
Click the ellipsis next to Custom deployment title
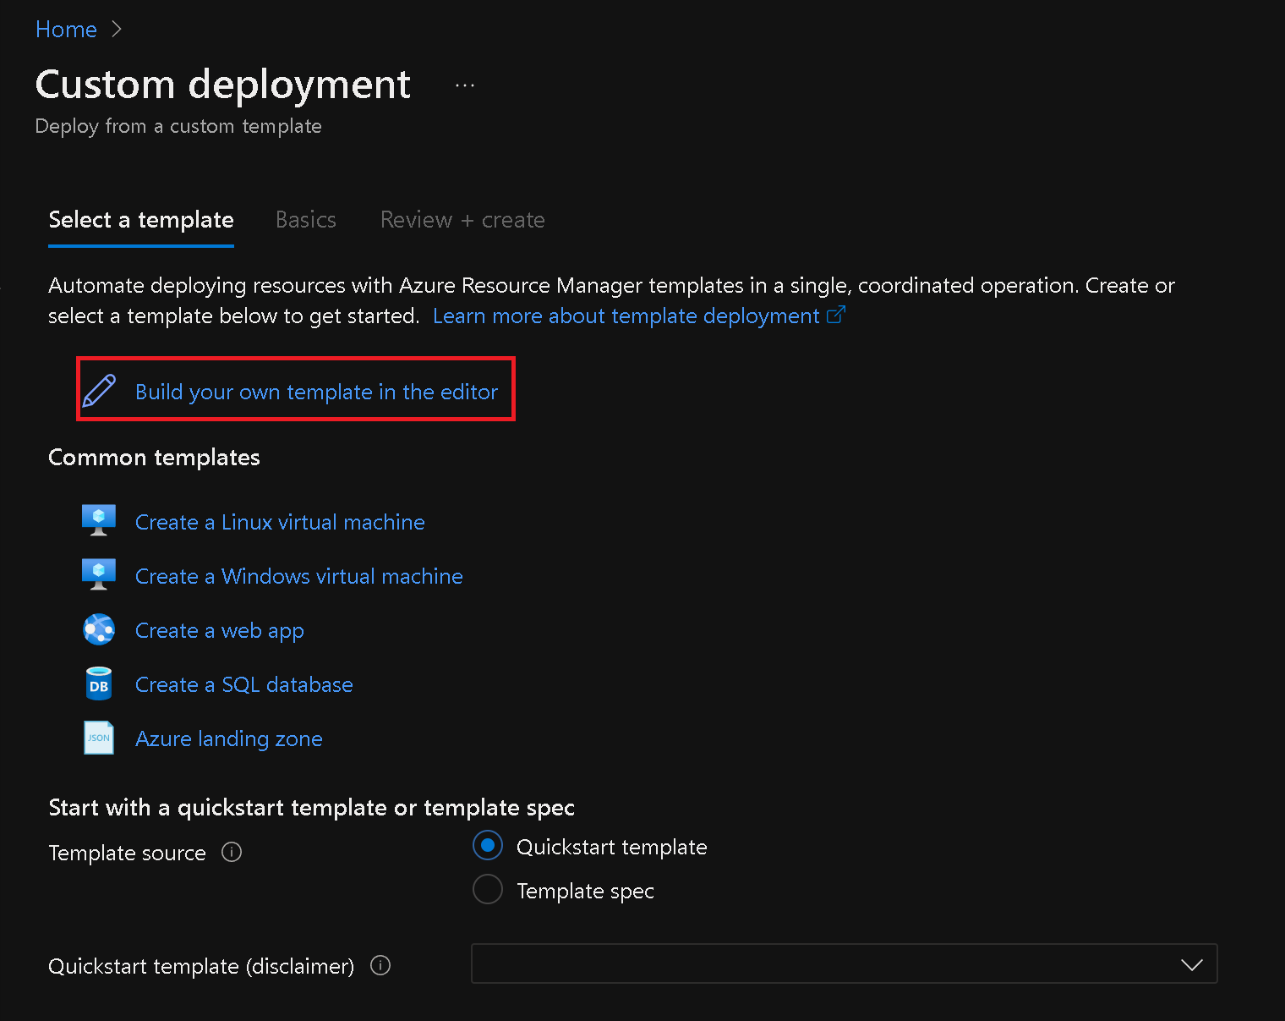[464, 84]
